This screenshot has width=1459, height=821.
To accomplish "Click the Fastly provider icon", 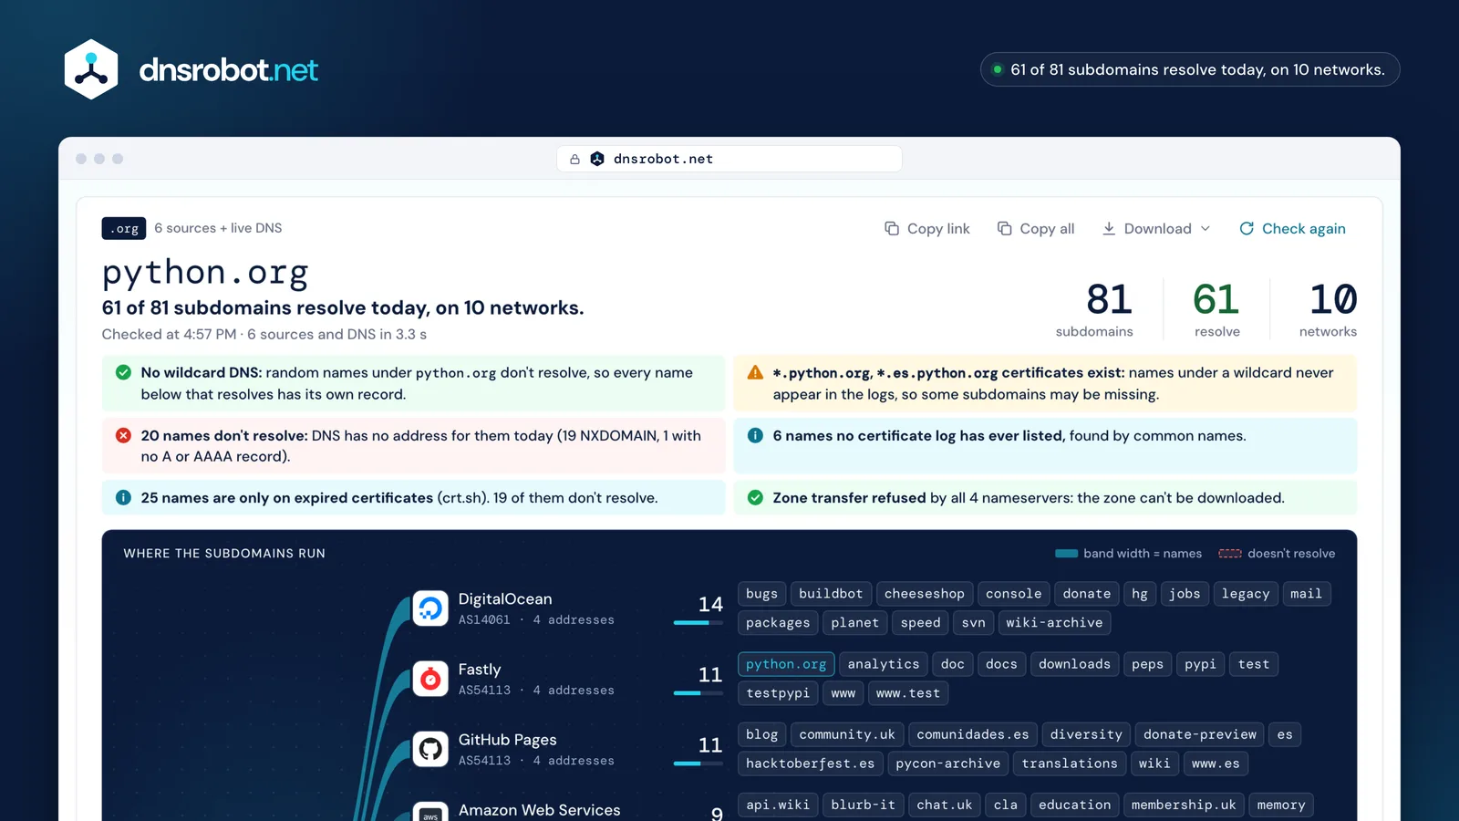I will coord(430,679).
